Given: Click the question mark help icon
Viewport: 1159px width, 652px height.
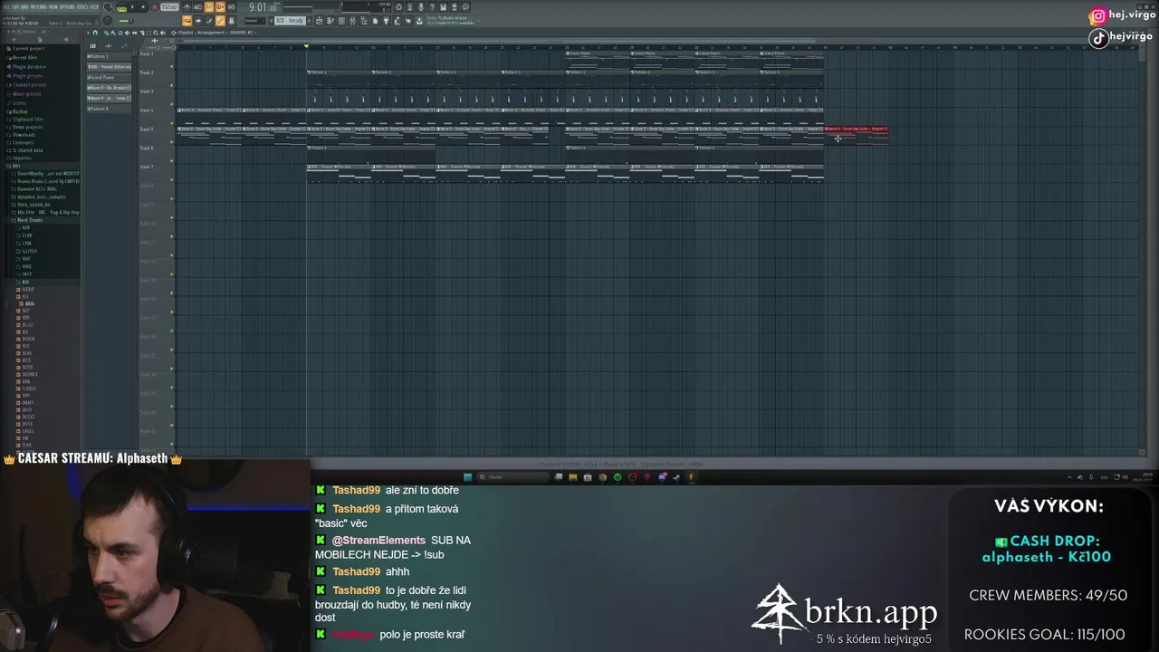Looking at the screenshot, I should tap(432, 6).
